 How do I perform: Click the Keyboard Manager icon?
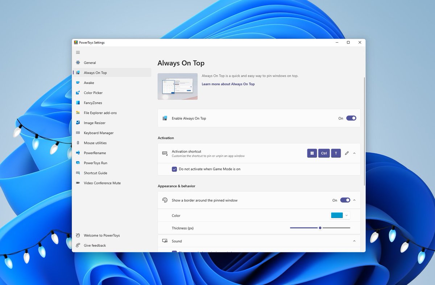(78, 133)
